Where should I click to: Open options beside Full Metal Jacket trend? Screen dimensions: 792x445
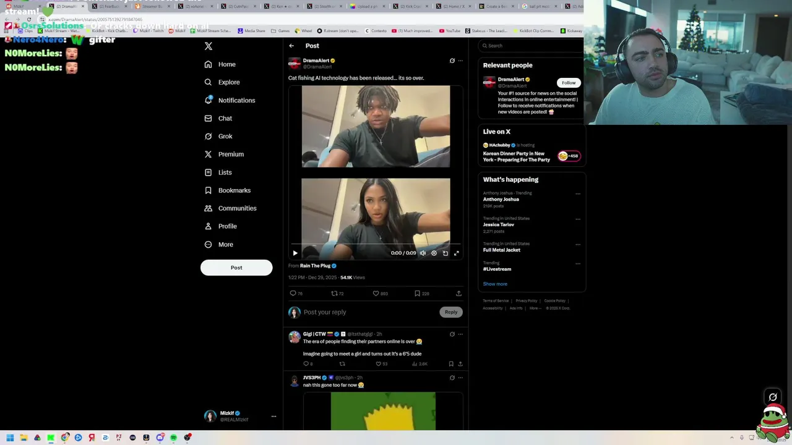pos(578,244)
